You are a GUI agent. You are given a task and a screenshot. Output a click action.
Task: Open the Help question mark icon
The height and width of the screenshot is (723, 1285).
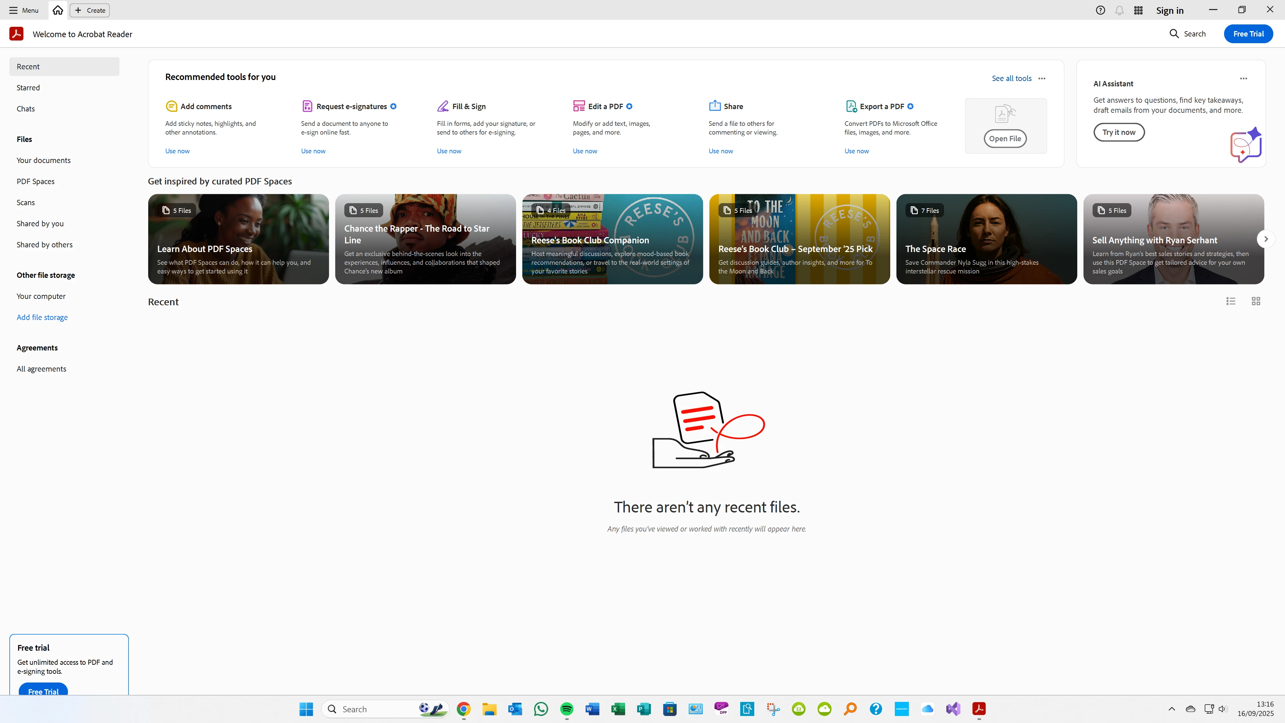point(1100,10)
